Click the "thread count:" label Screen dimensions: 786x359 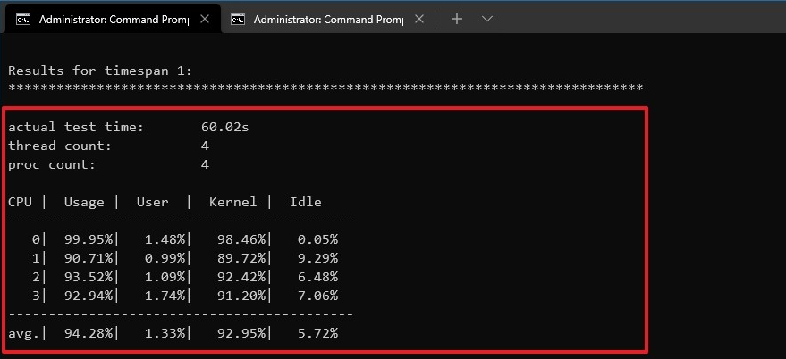pos(60,146)
